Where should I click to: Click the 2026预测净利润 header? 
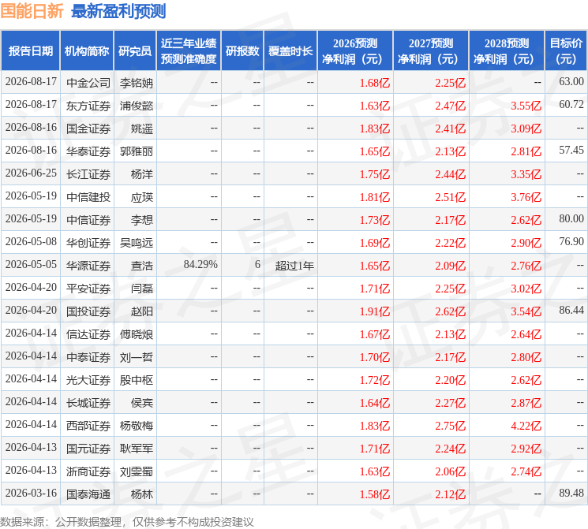355,51
